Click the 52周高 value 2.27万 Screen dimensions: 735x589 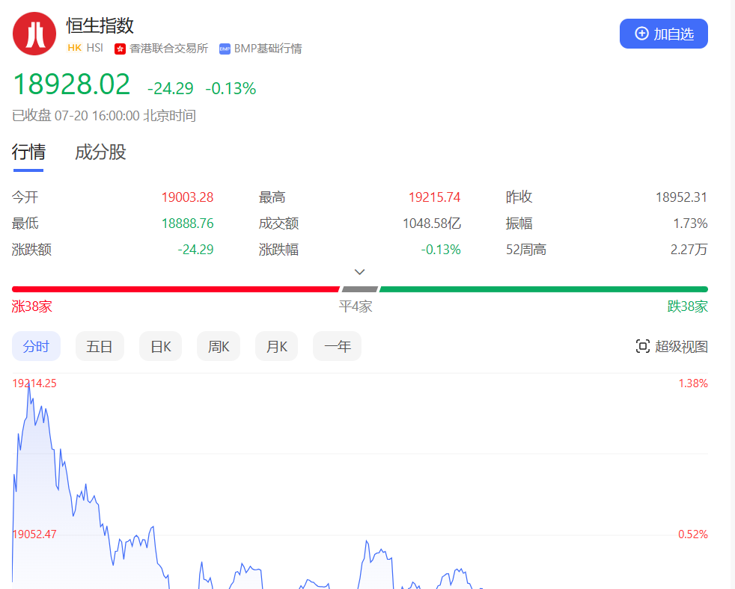point(689,250)
